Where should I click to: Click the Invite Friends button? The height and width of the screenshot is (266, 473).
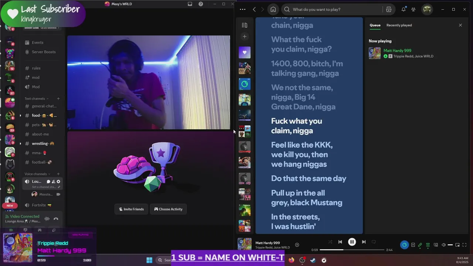click(131, 209)
